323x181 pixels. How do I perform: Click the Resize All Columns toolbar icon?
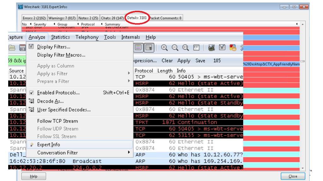pos(196,48)
